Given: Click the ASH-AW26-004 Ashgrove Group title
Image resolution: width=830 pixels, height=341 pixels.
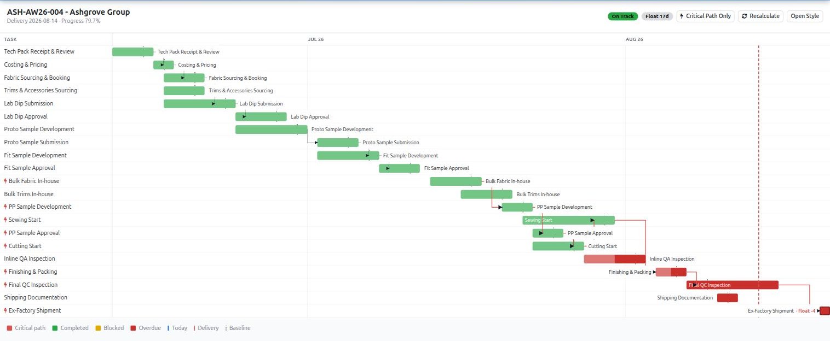Looking at the screenshot, I should pyautogui.click(x=68, y=12).
